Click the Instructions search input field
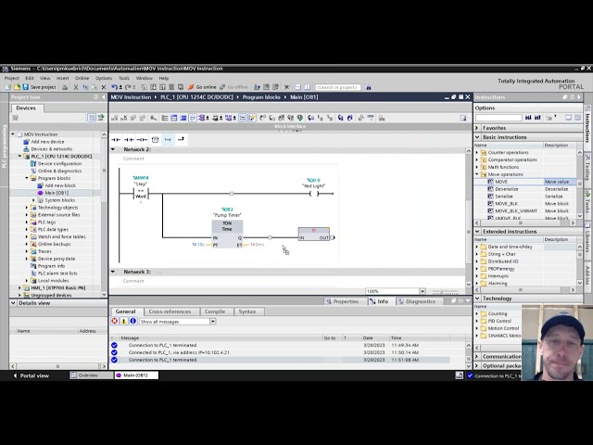 [498, 118]
